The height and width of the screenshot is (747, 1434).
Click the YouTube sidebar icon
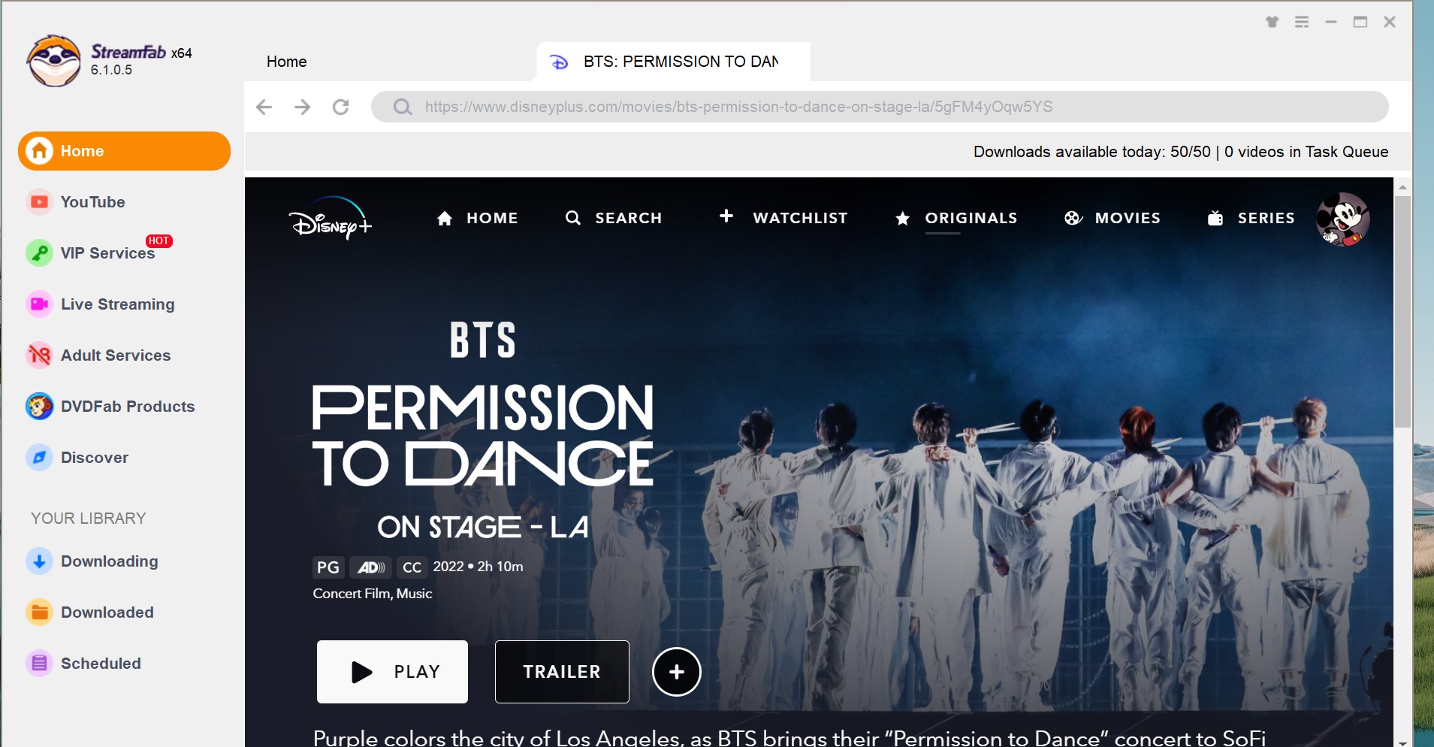coord(39,202)
